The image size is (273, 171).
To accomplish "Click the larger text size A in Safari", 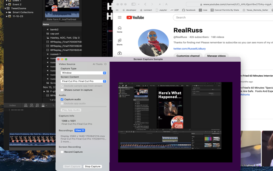I will coord(166,4).
